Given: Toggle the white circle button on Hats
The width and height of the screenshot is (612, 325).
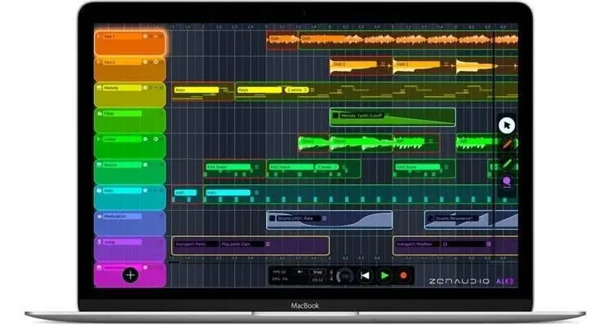Looking at the screenshot, I should click(x=145, y=191).
